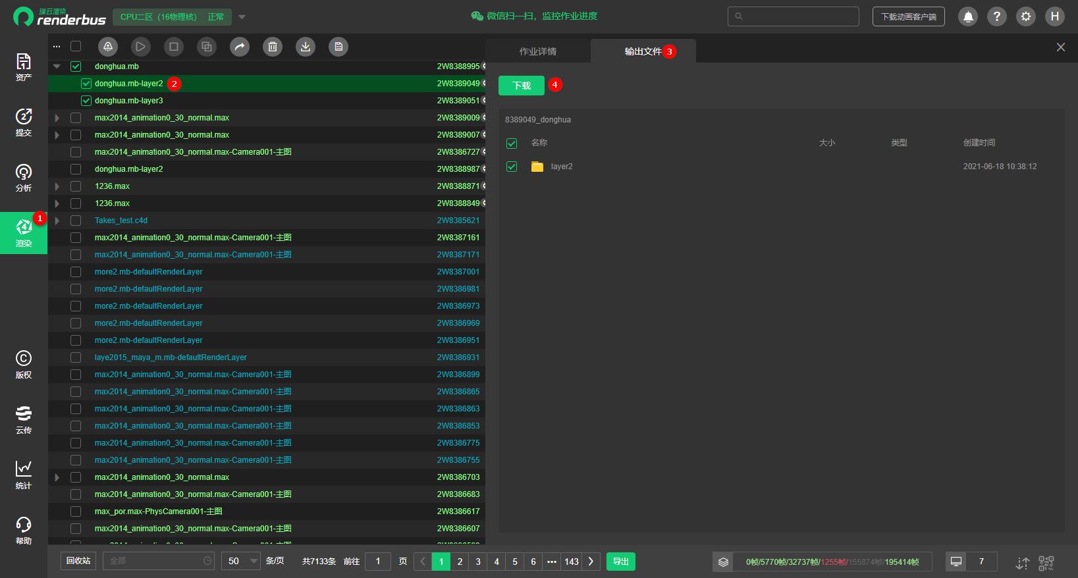Screen dimensions: 1078x578
Task: Check the Takes_test.c4d job checkbox
Action: coord(76,221)
